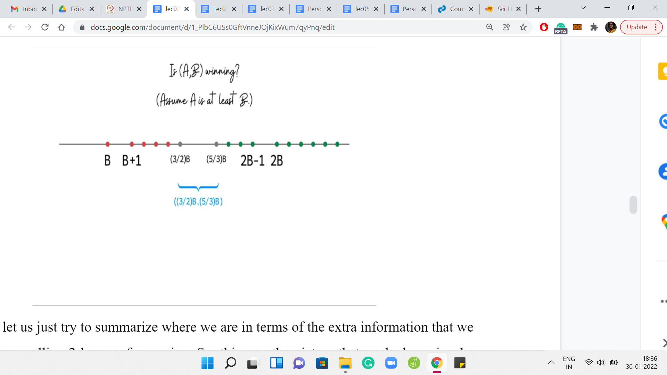Screen dimensions: 667x375
Task: Go to the browser home page
Action: pyautogui.click(x=61, y=27)
